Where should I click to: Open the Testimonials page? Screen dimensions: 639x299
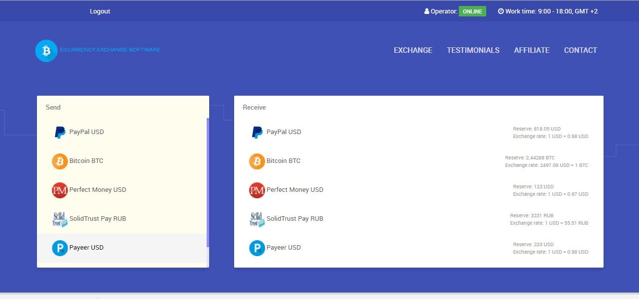pyautogui.click(x=473, y=50)
